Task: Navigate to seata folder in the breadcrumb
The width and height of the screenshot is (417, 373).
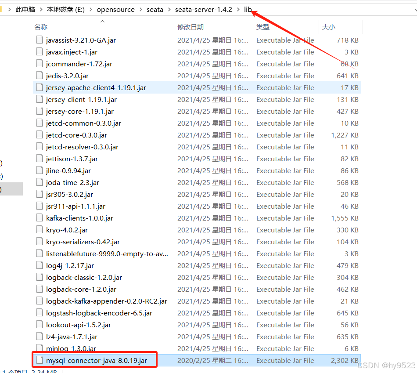Action: tap(155, 10)
